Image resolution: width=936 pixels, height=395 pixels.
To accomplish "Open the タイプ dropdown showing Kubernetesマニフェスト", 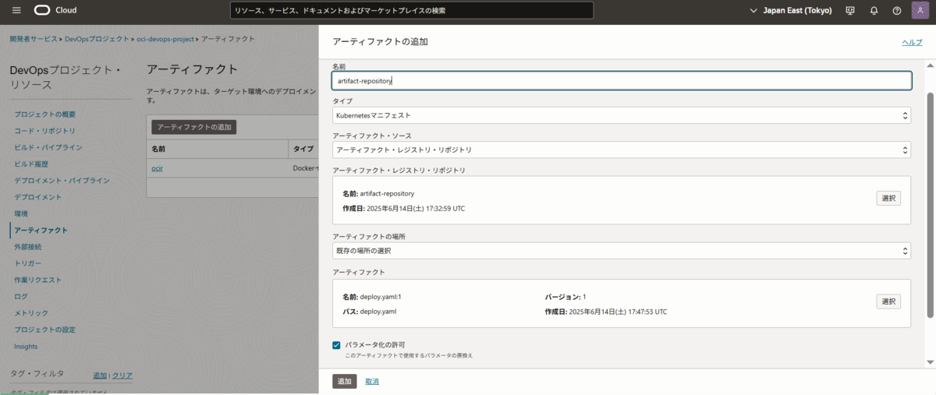I will pyautogui.click(x=622, y=115).
